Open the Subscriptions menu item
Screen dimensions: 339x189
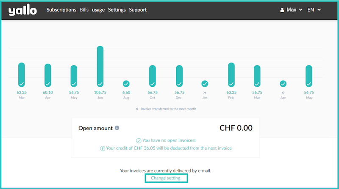point(61,10)
